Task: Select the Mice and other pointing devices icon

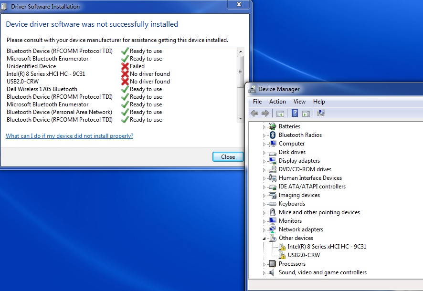Action: [x=273, y=212]
